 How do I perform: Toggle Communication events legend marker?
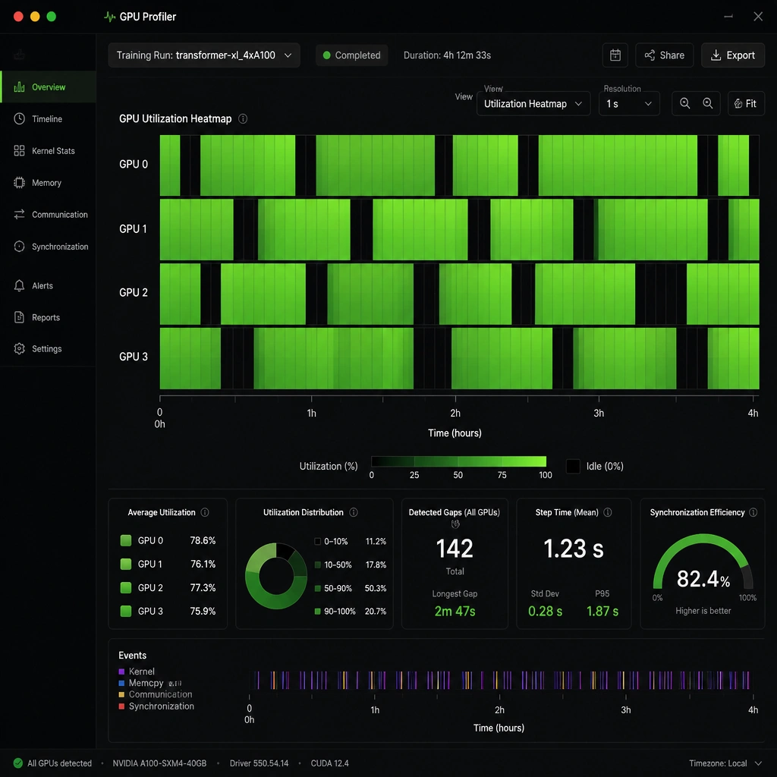(x=121, y=695)
